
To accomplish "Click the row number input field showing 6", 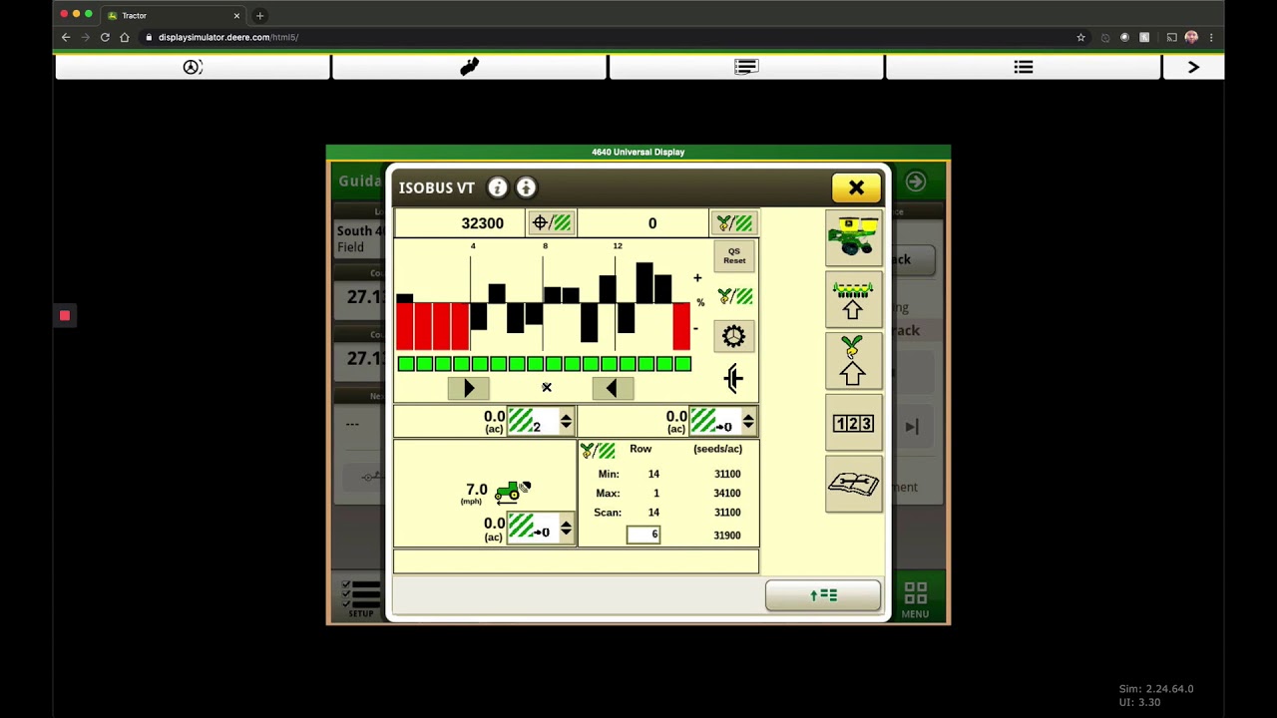I will point(643,535).
